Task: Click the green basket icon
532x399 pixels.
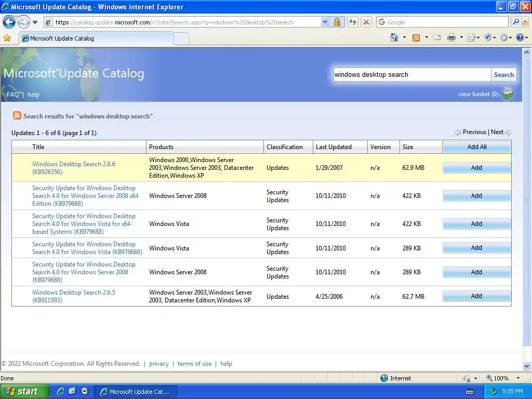Action: click(x=508, y=94)
